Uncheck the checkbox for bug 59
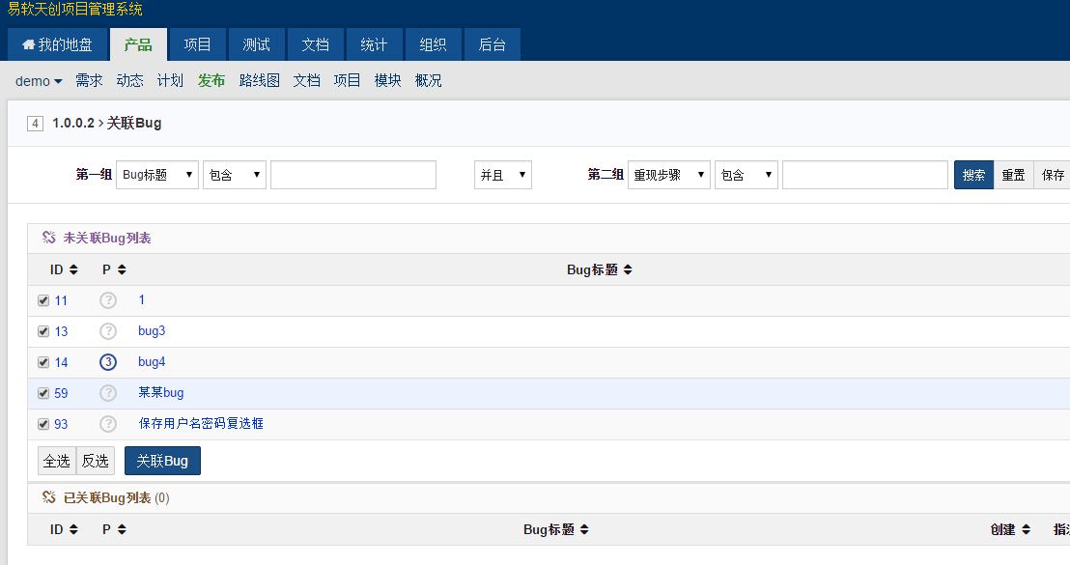The image size is (1070, 565). [x=43, y=393]
